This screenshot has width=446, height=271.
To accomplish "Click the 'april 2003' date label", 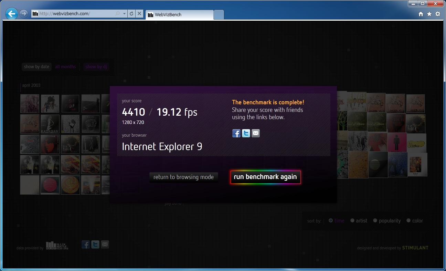I will (x=31, y=85).
